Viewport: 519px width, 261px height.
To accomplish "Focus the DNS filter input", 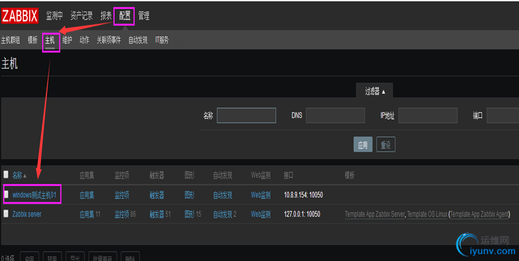I will 335,116.
